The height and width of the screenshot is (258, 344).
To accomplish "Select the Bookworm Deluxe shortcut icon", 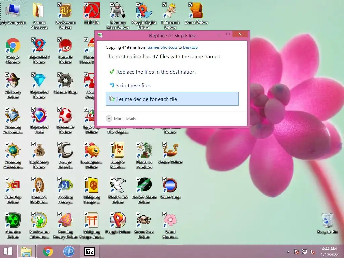I will click(65, 10).
